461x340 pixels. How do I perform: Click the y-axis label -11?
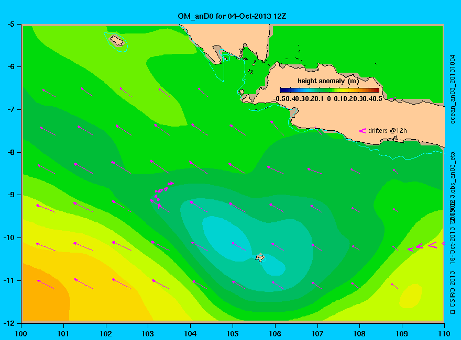[x=9, y=280]
